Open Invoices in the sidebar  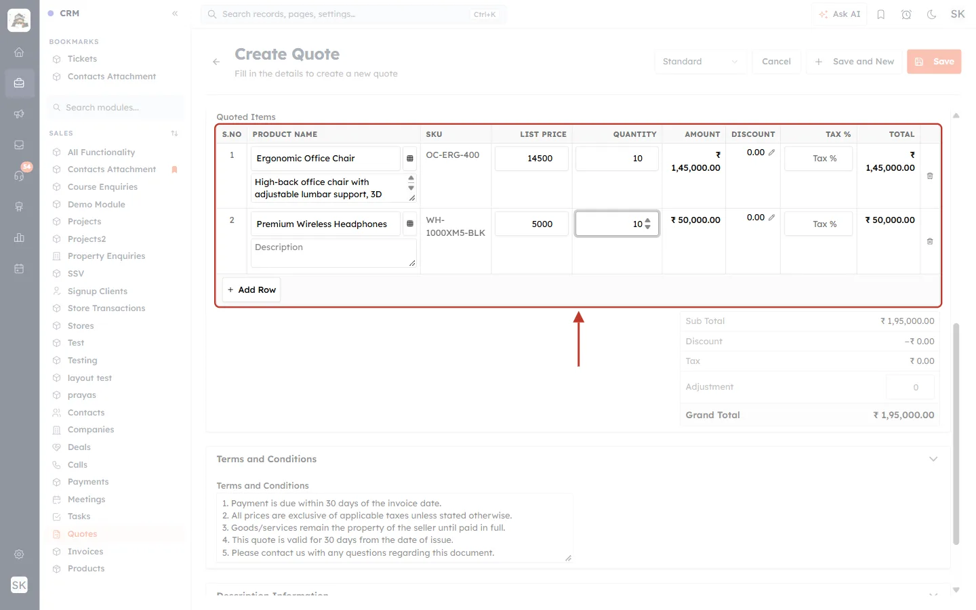pyautogui.click(x=85, y=552)
